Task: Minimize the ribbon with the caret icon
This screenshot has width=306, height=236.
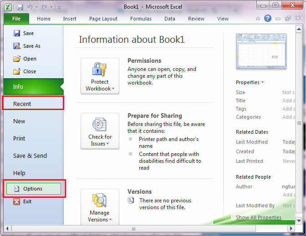Action: coord(258,19)
